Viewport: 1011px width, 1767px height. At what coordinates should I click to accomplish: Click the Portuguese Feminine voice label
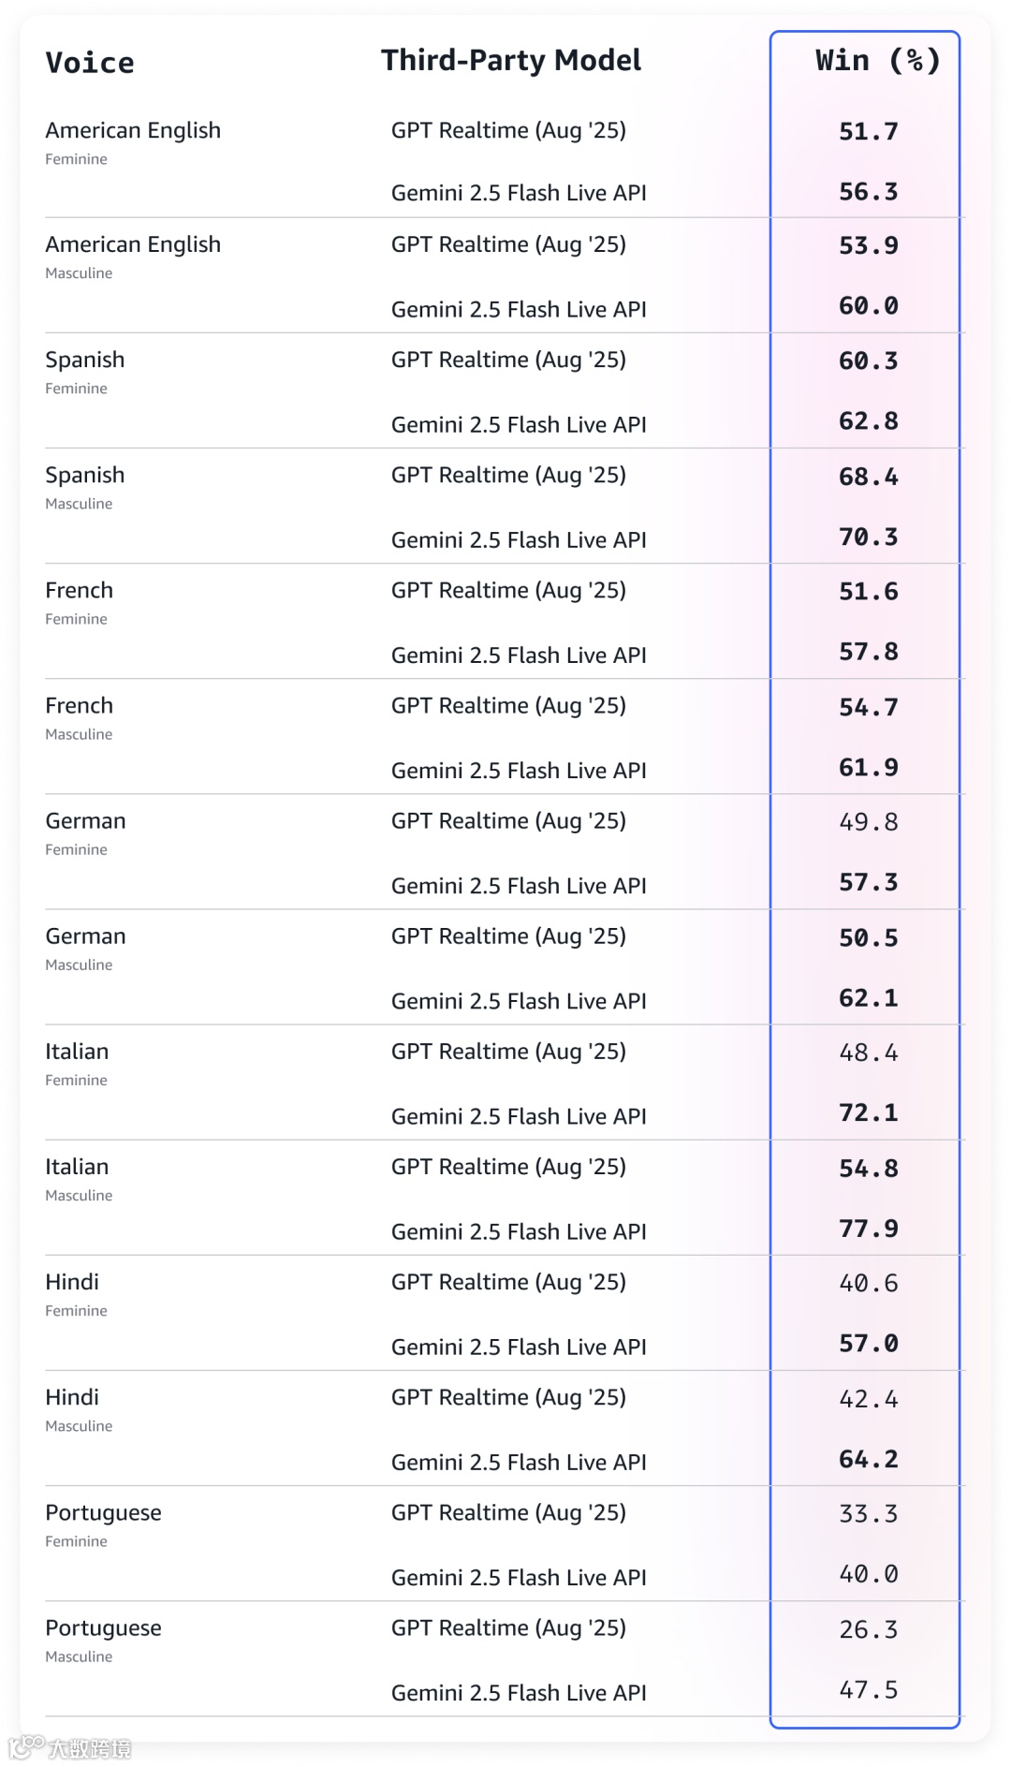[103, 1512]
